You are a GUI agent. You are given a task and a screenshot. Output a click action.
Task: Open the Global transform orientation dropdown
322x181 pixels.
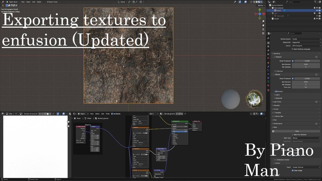(x=123, y=2)
